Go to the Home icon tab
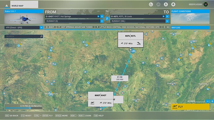 tap(7, 6)
